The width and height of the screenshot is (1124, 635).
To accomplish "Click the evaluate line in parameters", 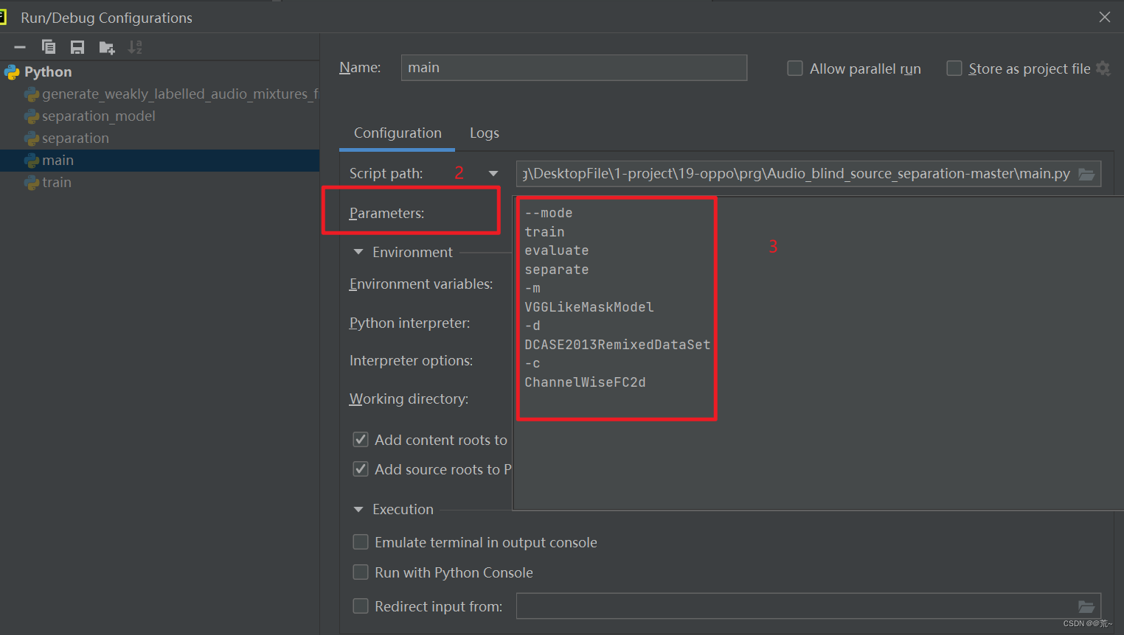I will click(x=557, y=250).
